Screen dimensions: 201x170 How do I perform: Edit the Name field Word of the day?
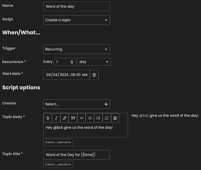click(76, 6)
